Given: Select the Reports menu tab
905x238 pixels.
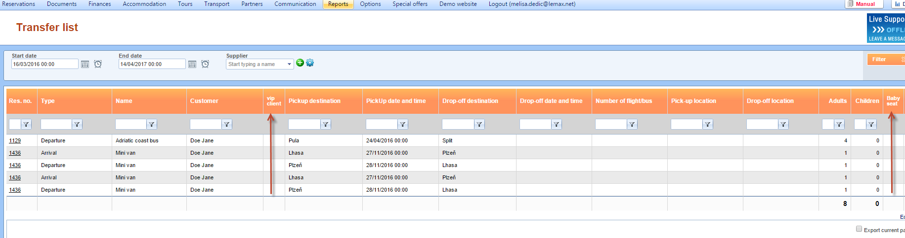Looking at the screenshot, I should (338, 4).
